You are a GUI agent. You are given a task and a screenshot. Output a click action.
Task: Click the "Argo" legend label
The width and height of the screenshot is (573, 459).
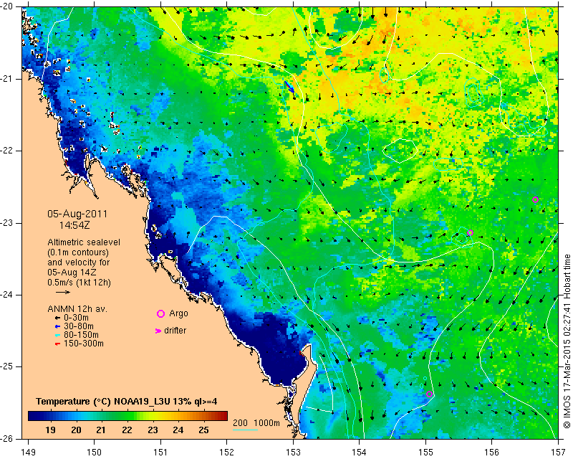(x=178, y=313)
